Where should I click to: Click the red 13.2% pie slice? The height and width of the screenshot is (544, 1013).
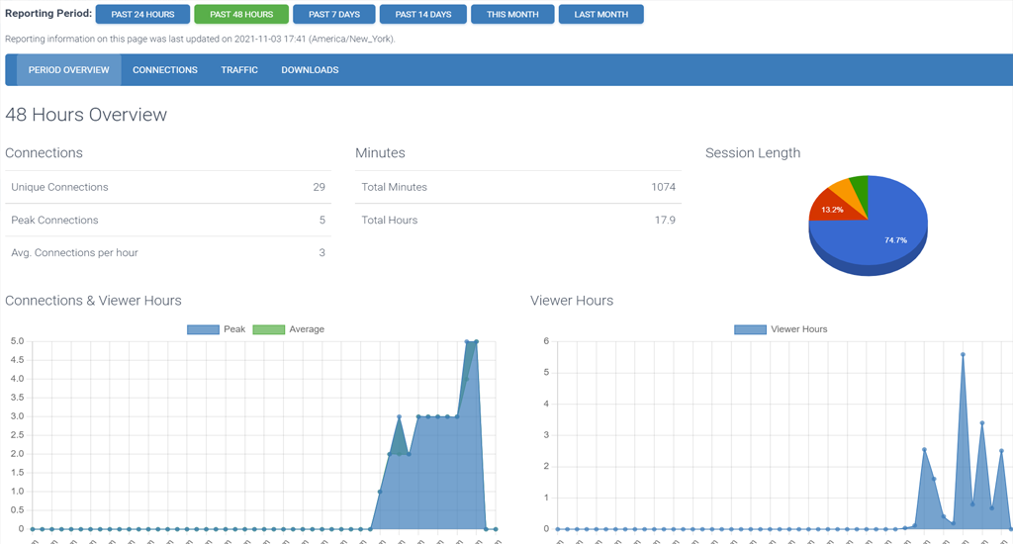click(832, 208)
